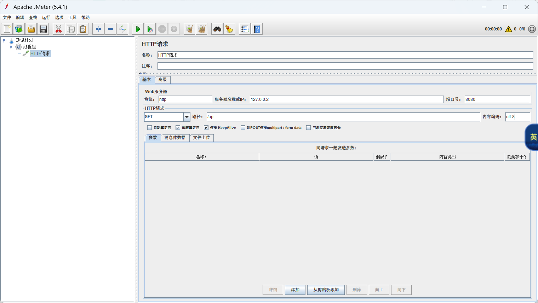Open the 帮助 menu
Viewport: 538px width, 303px height.
coord(85,17)
